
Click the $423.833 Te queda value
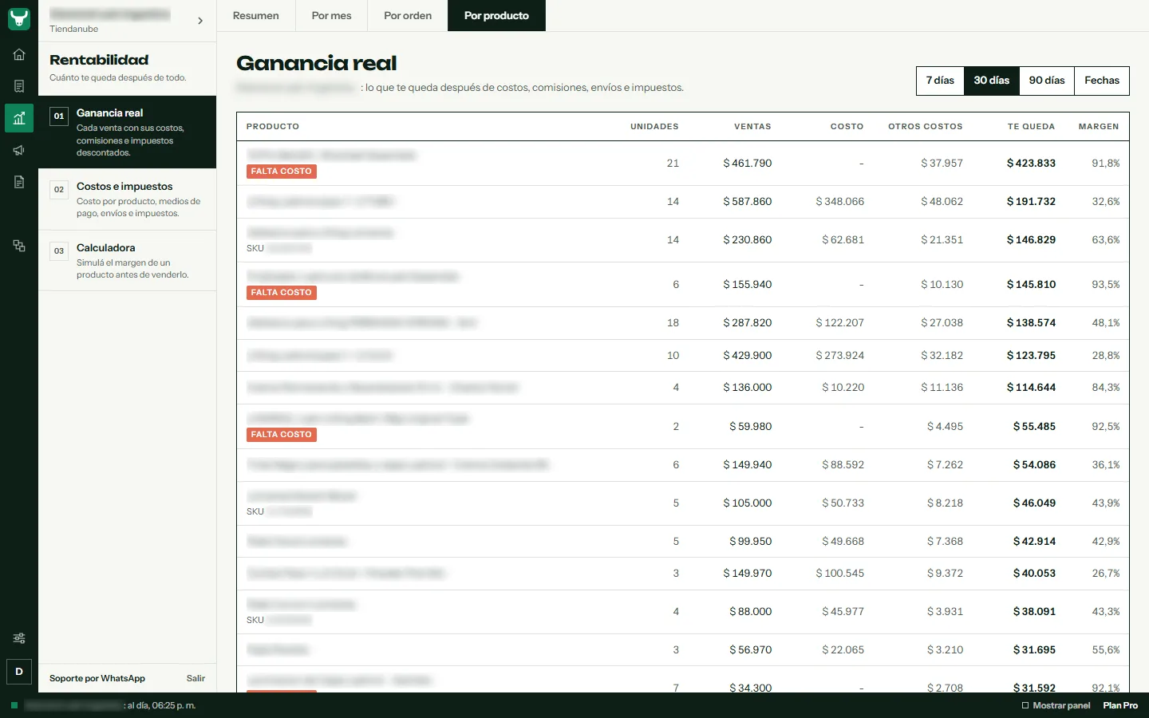point(1031,163)
